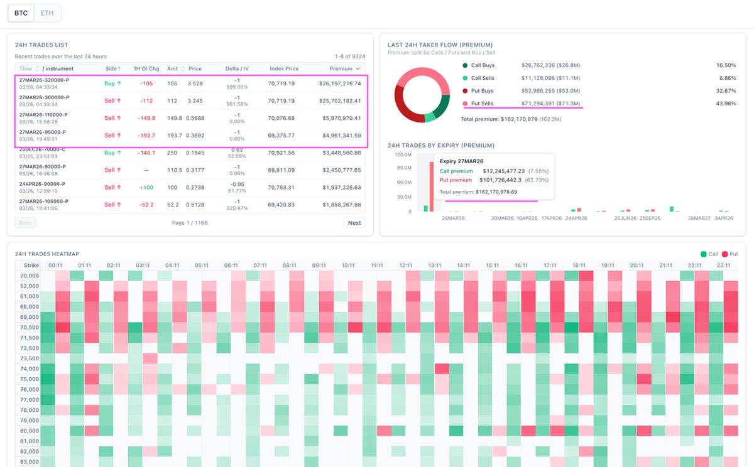Click the 26JUN26 expiry axis label

point(625,218)
